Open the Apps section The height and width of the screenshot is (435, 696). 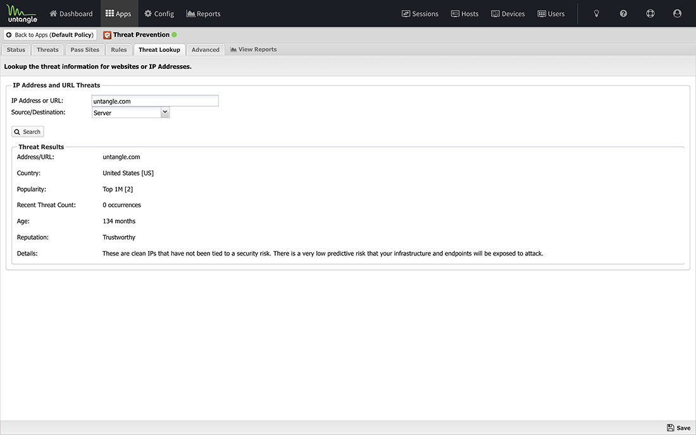click(x=118, y=14)
